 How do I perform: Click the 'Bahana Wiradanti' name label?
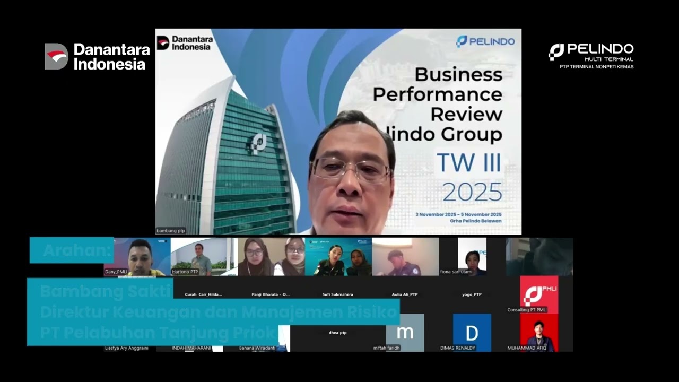257,348
